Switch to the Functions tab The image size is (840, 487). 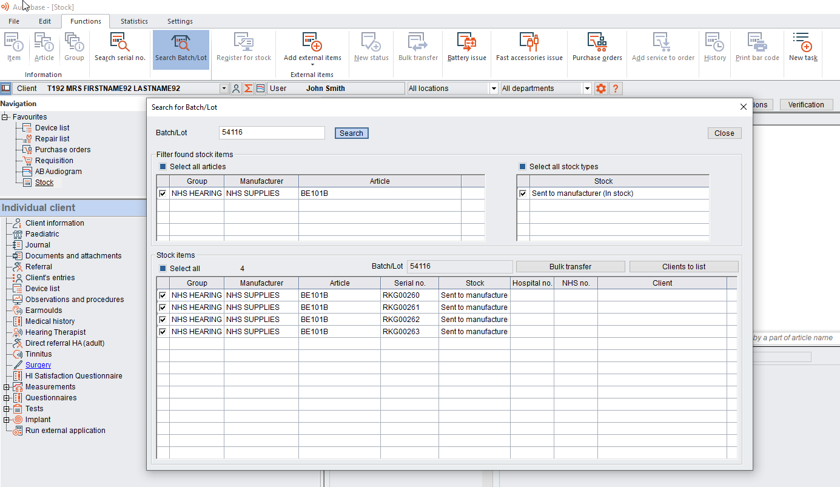point(86,21)
